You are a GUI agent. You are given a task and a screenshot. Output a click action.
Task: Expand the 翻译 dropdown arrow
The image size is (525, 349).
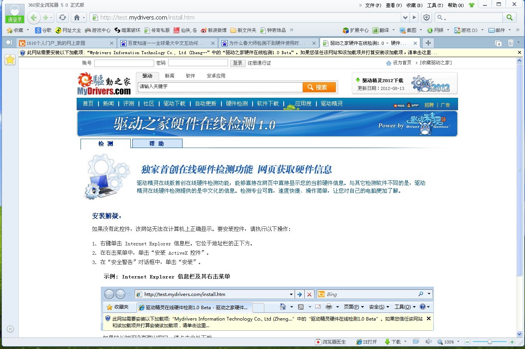click(393, 30)
